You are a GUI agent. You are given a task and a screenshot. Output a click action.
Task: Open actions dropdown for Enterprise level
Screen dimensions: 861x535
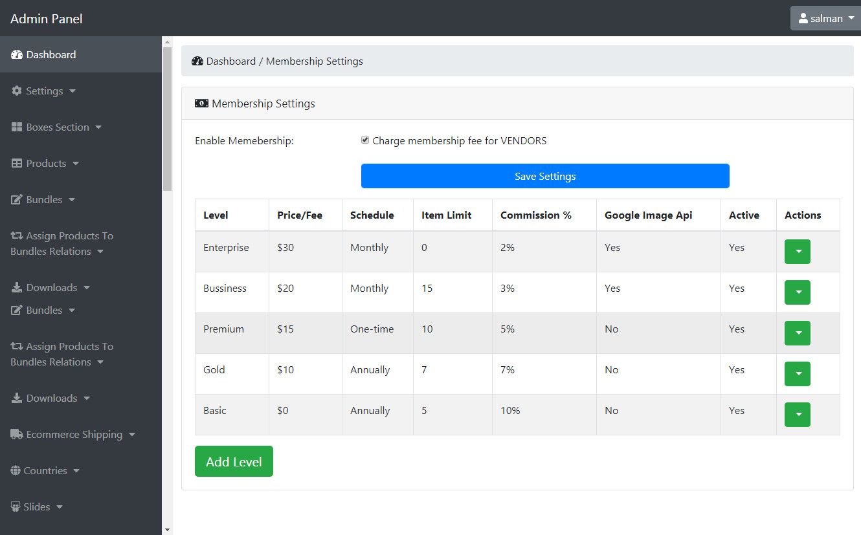[x=797, y=252]
